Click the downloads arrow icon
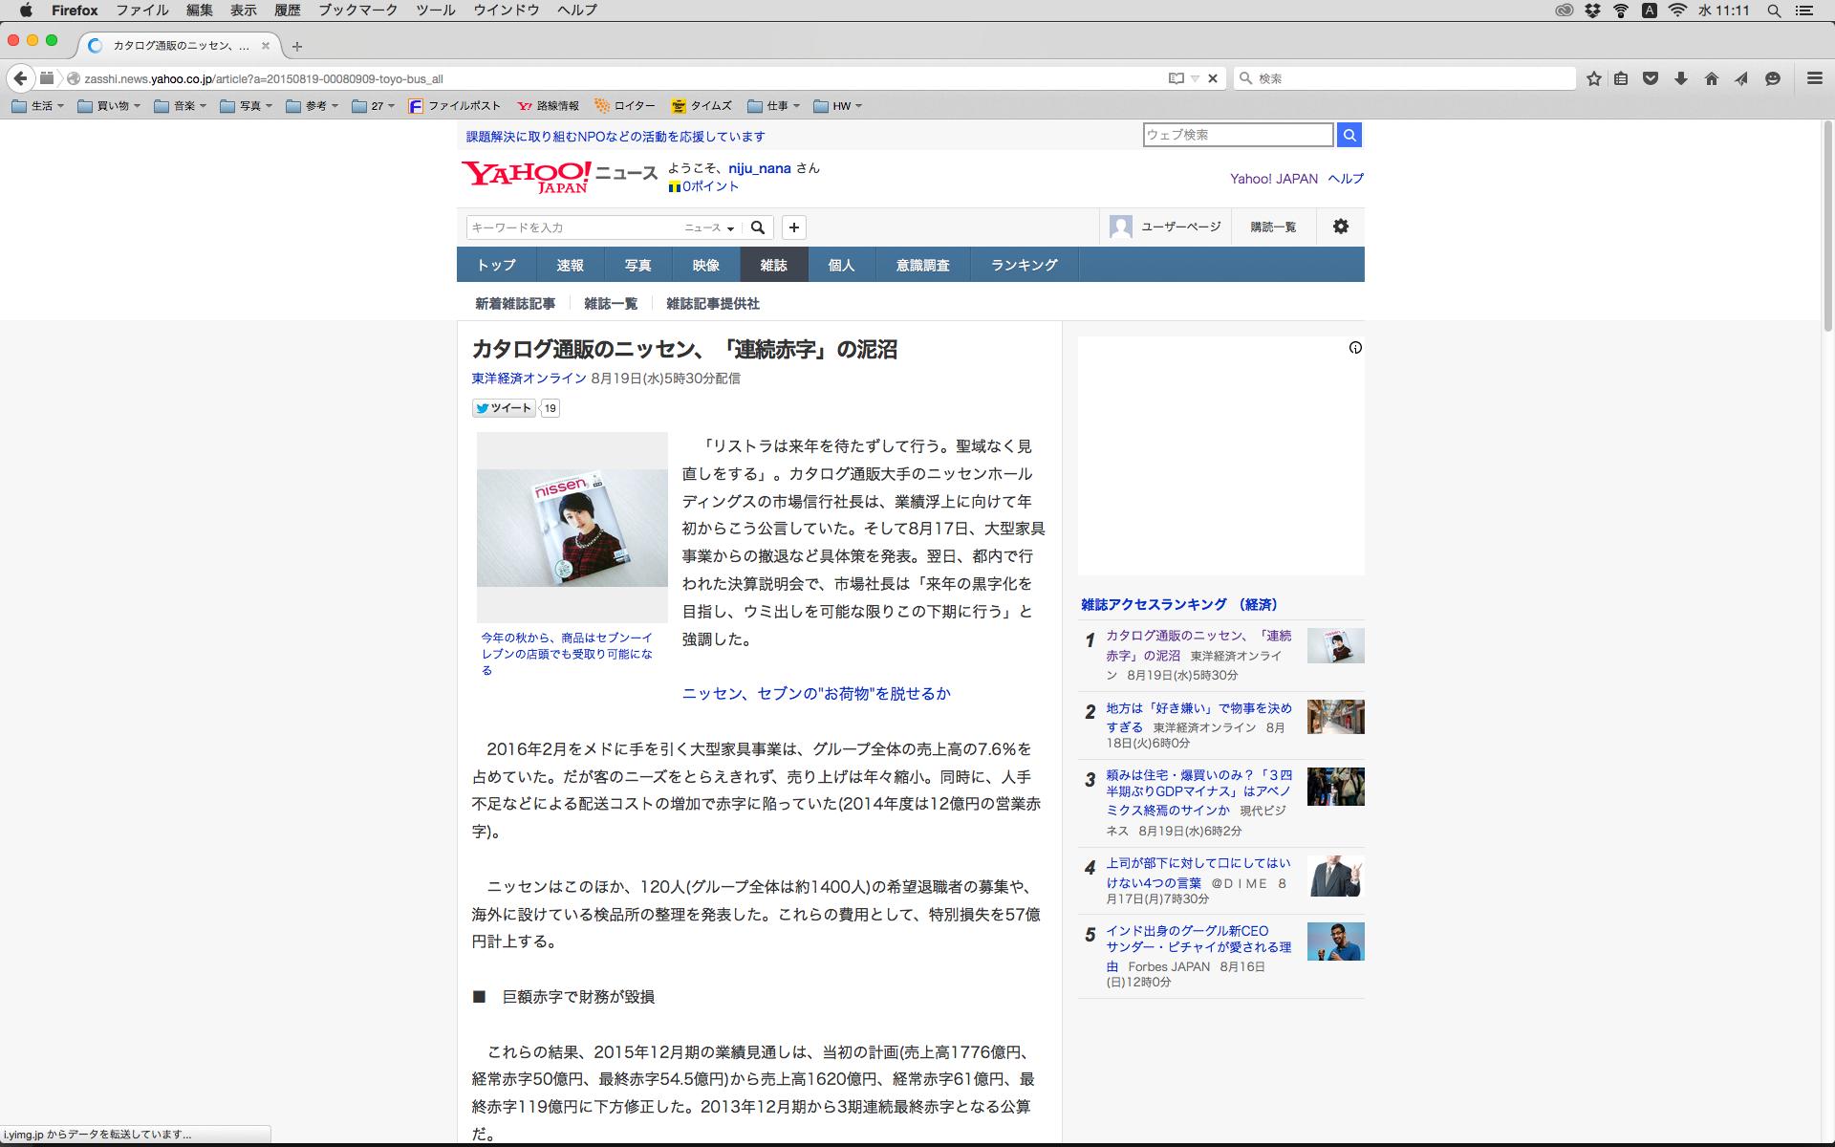This screenshot has height=1147, width=1835. (x=1681, y=78)
